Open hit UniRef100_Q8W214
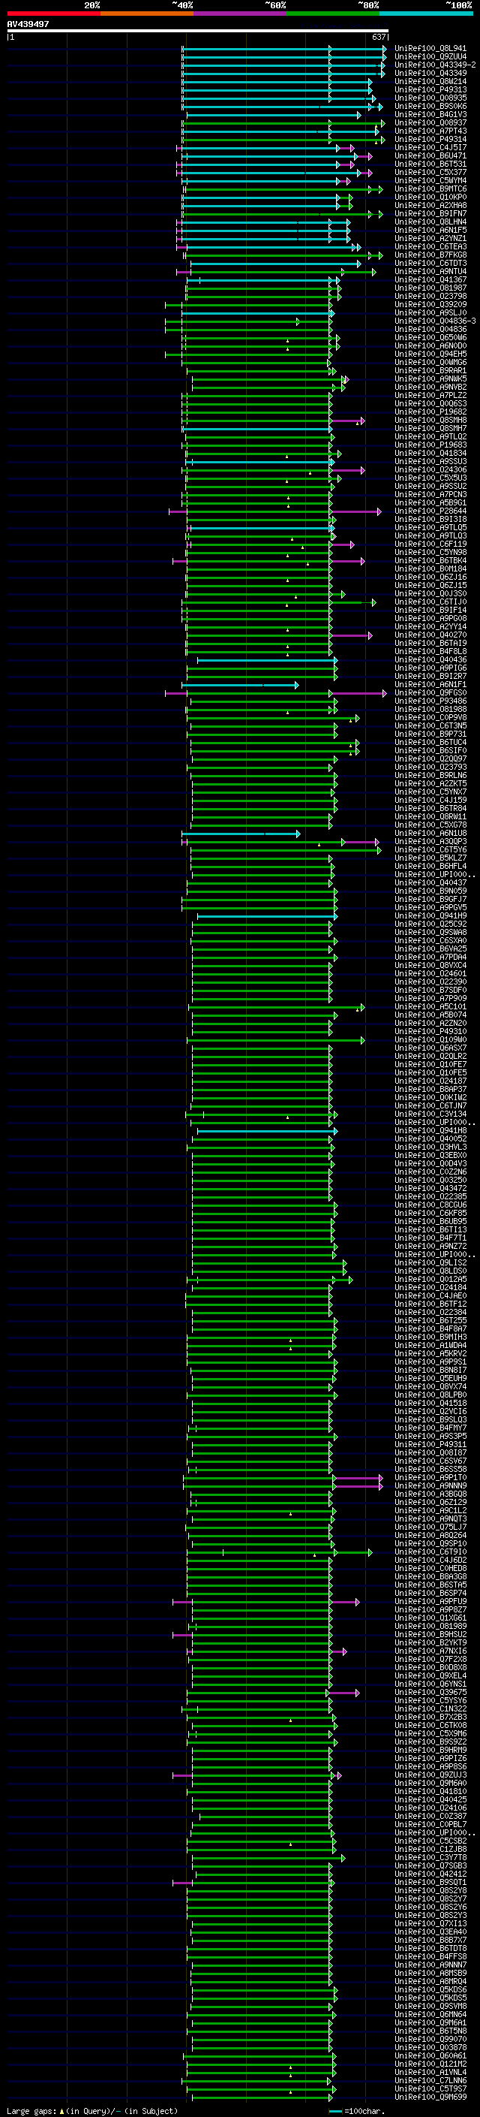The image size is (480, 2117). (430, 81)
